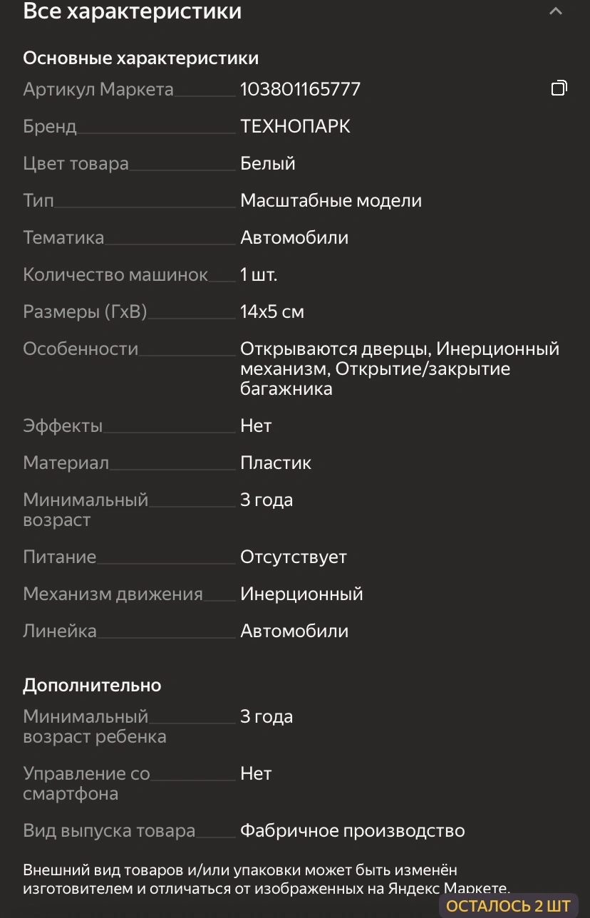The height and width of the screenshot is (918, 590).
Task: Tap the Дополнительно subheading
Action: 92,685
